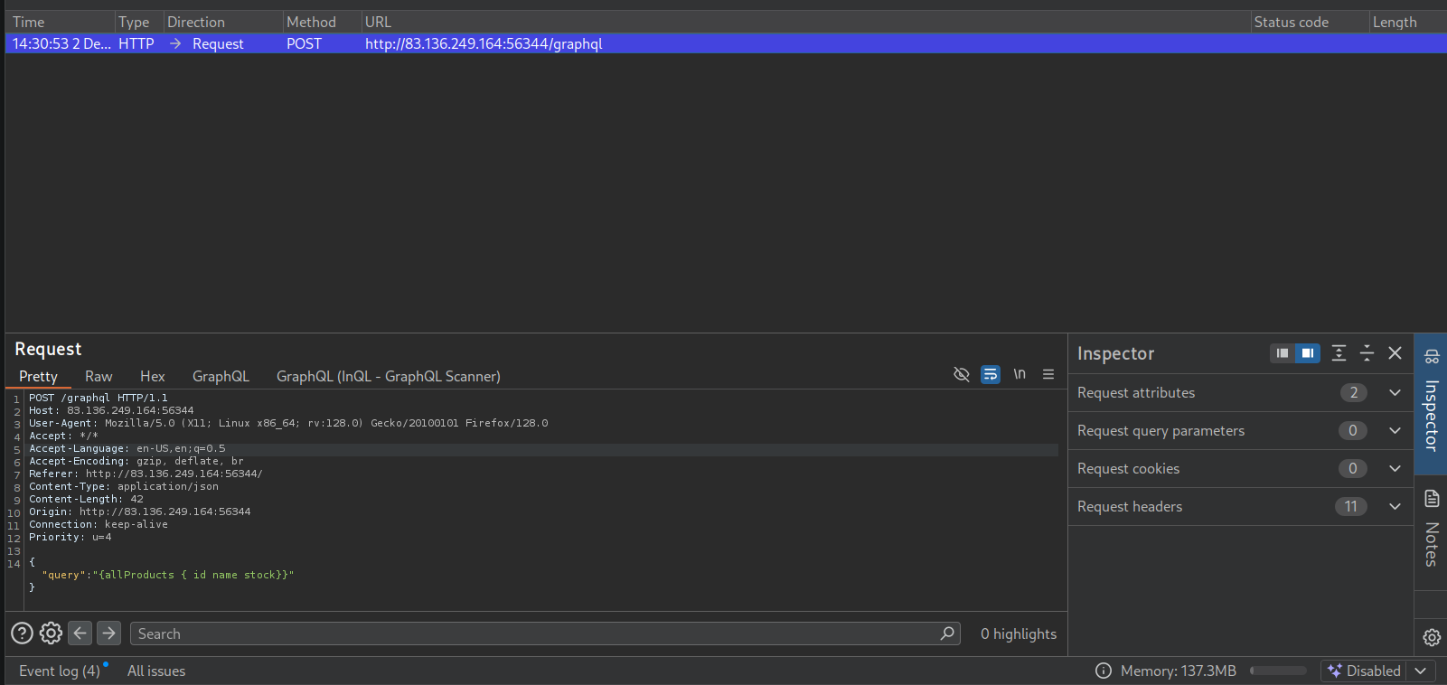1447x685 pixels.
Task: Open the Event log
Action: coord(60,671)
